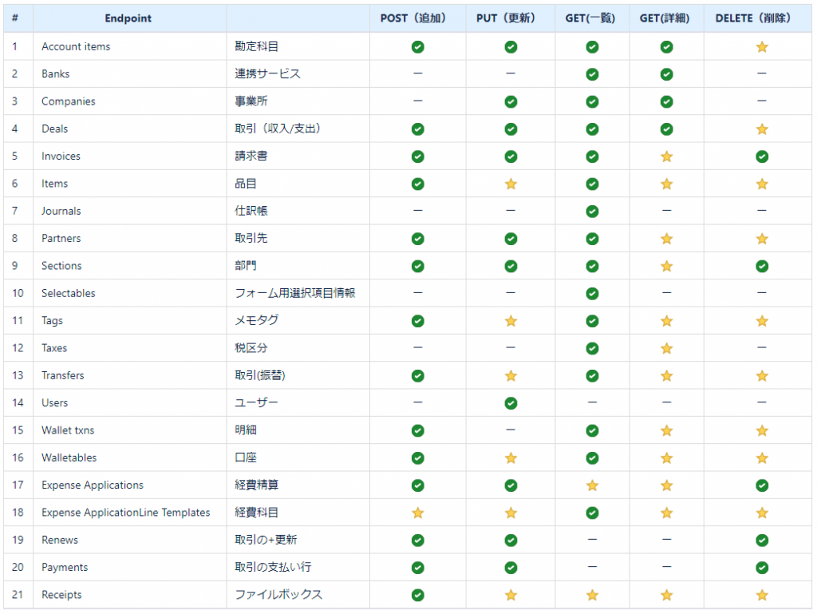The height and width of the screenshot is (614, 817).
Task: Click the GET(一覧) star for Expense Applications
Action: 592,485
